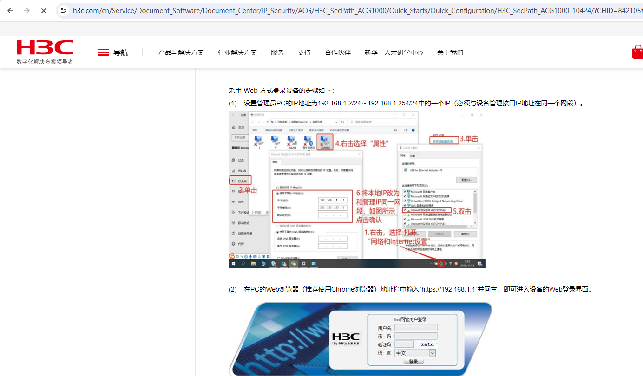This screenshot has width=643, height=376.
Task: Focus the h3c.com address bar
Action: tap(357, 10)
